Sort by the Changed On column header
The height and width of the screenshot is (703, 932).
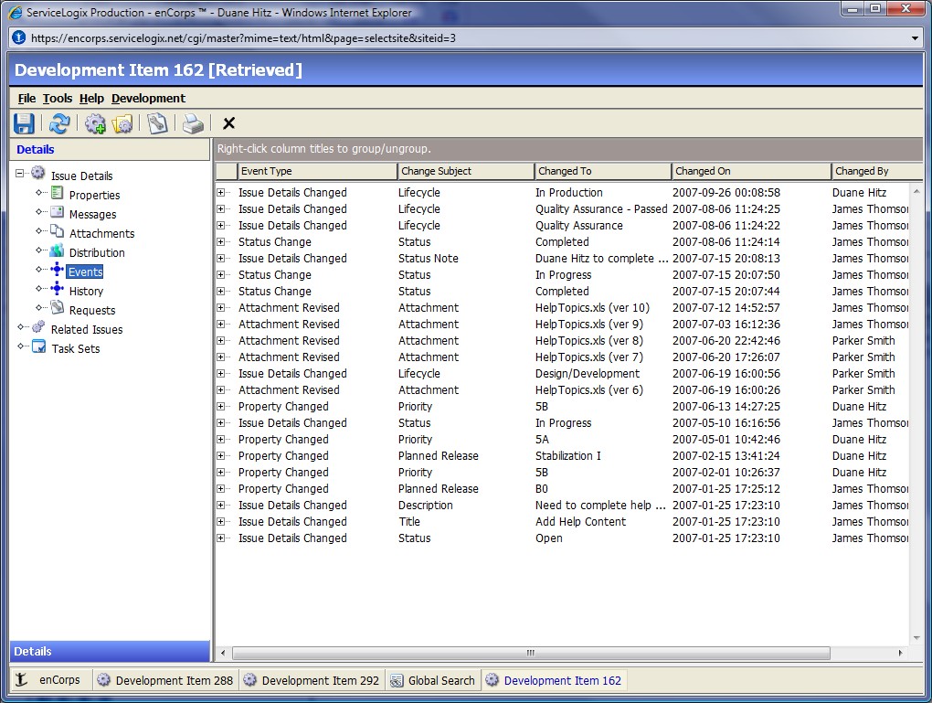pos(751,171)
